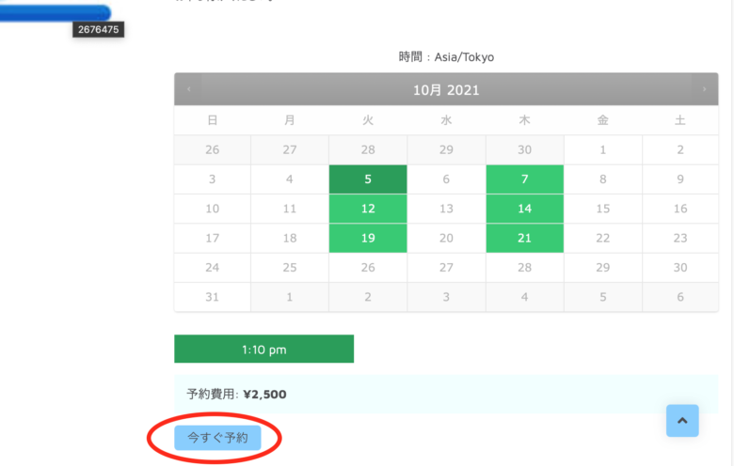
Task: Click September 28 in first row
Action: click(368, 149)
